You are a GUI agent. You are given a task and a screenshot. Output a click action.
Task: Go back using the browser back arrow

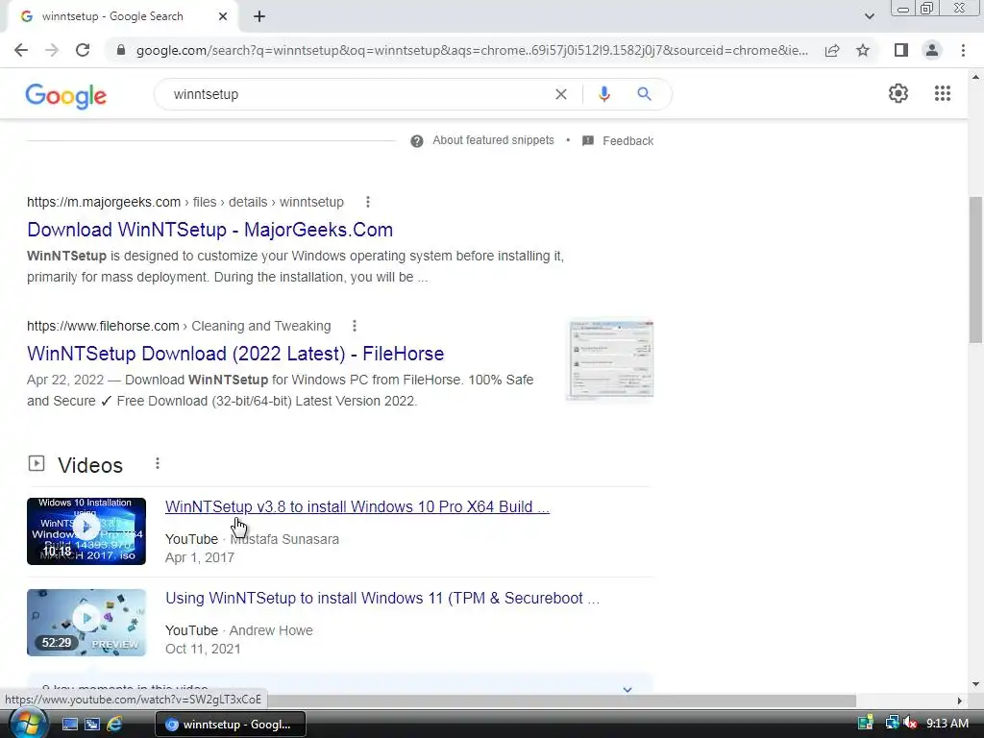tap(21, 50)
